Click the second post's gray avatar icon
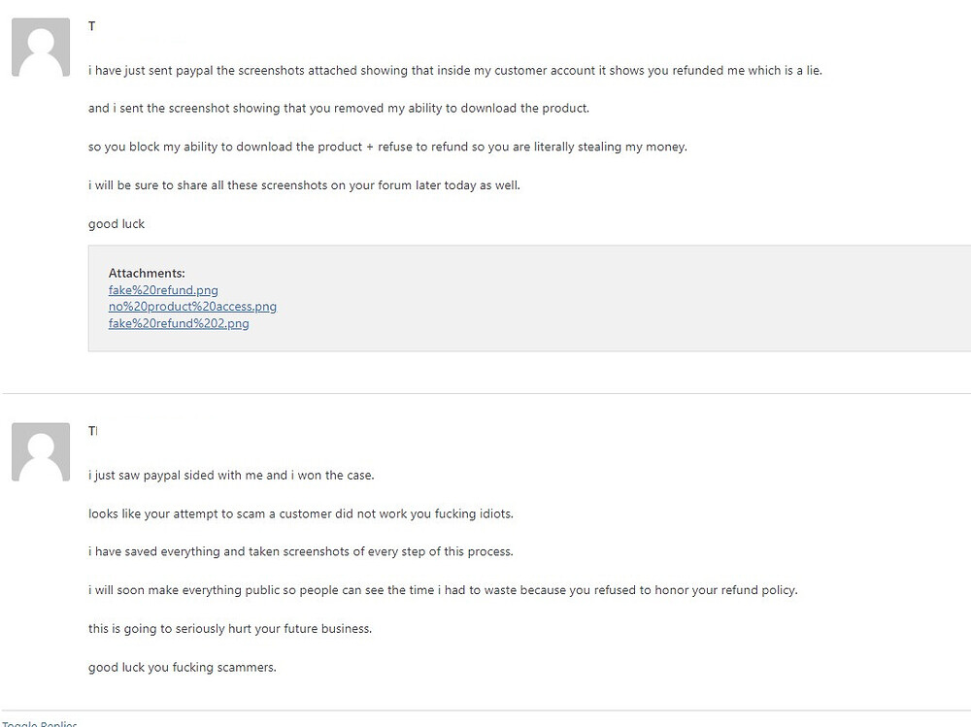The width and height of the screenshot is (971, 727). (41, 452)
